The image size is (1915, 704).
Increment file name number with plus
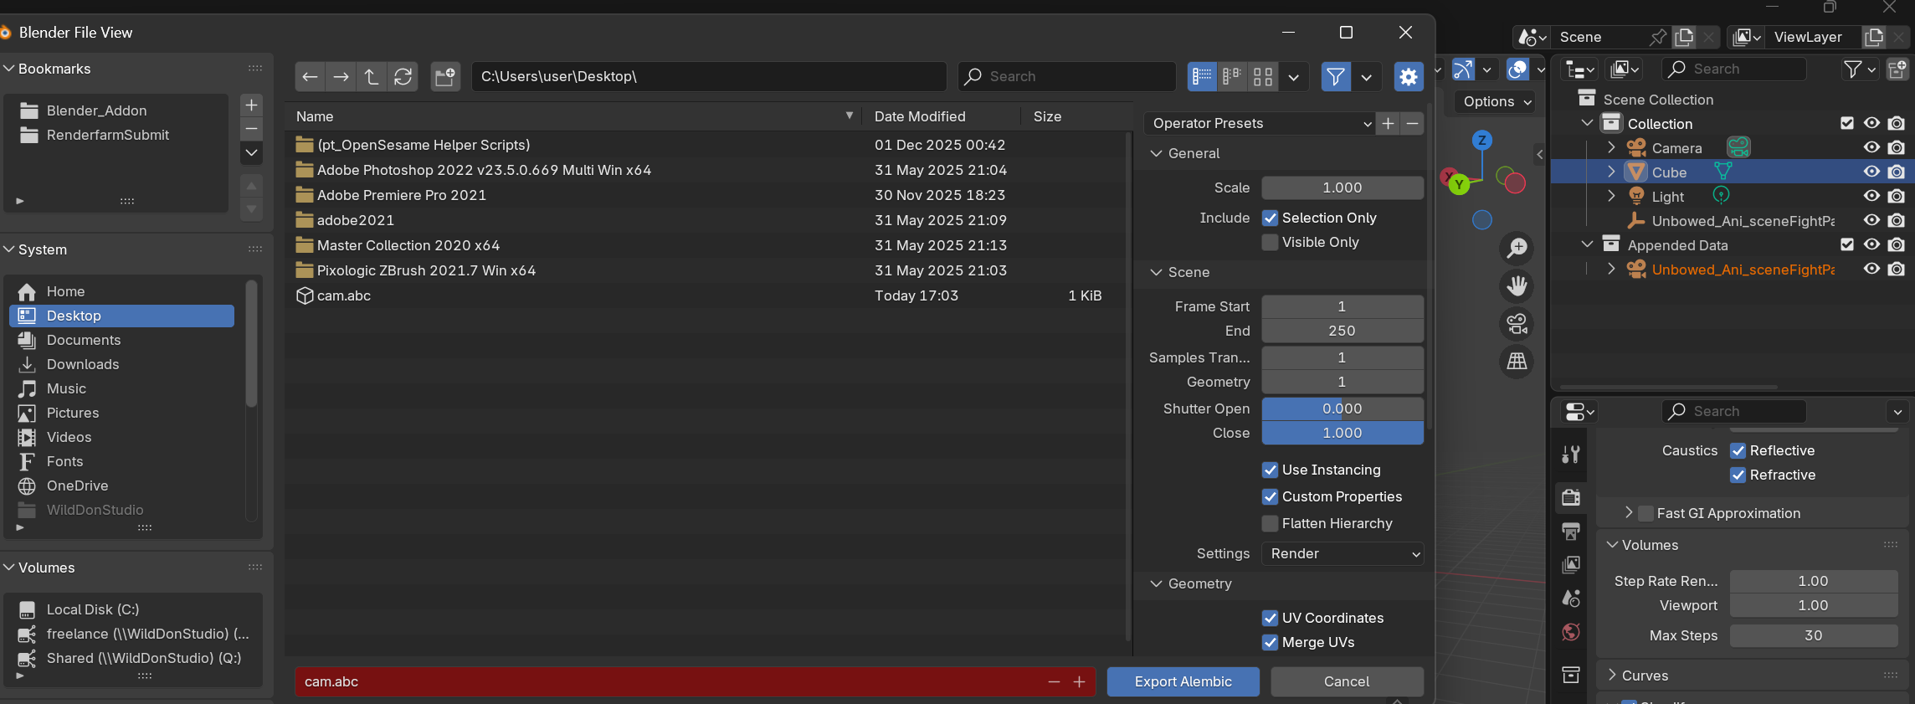coord(1080,682)
